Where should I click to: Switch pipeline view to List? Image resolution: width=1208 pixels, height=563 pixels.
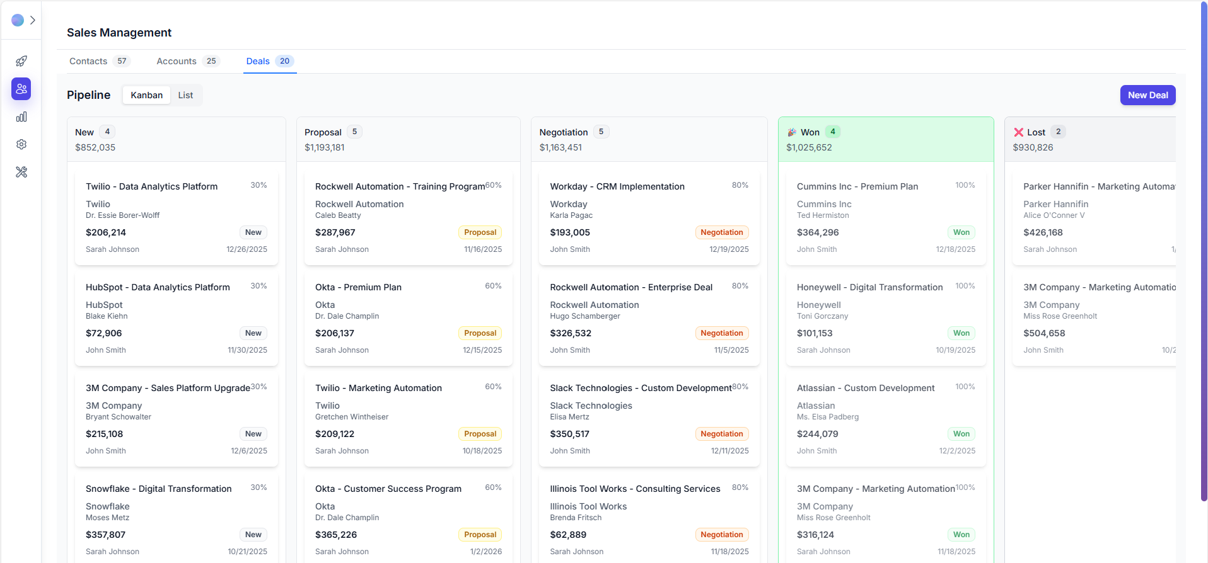tap(185, 95)
